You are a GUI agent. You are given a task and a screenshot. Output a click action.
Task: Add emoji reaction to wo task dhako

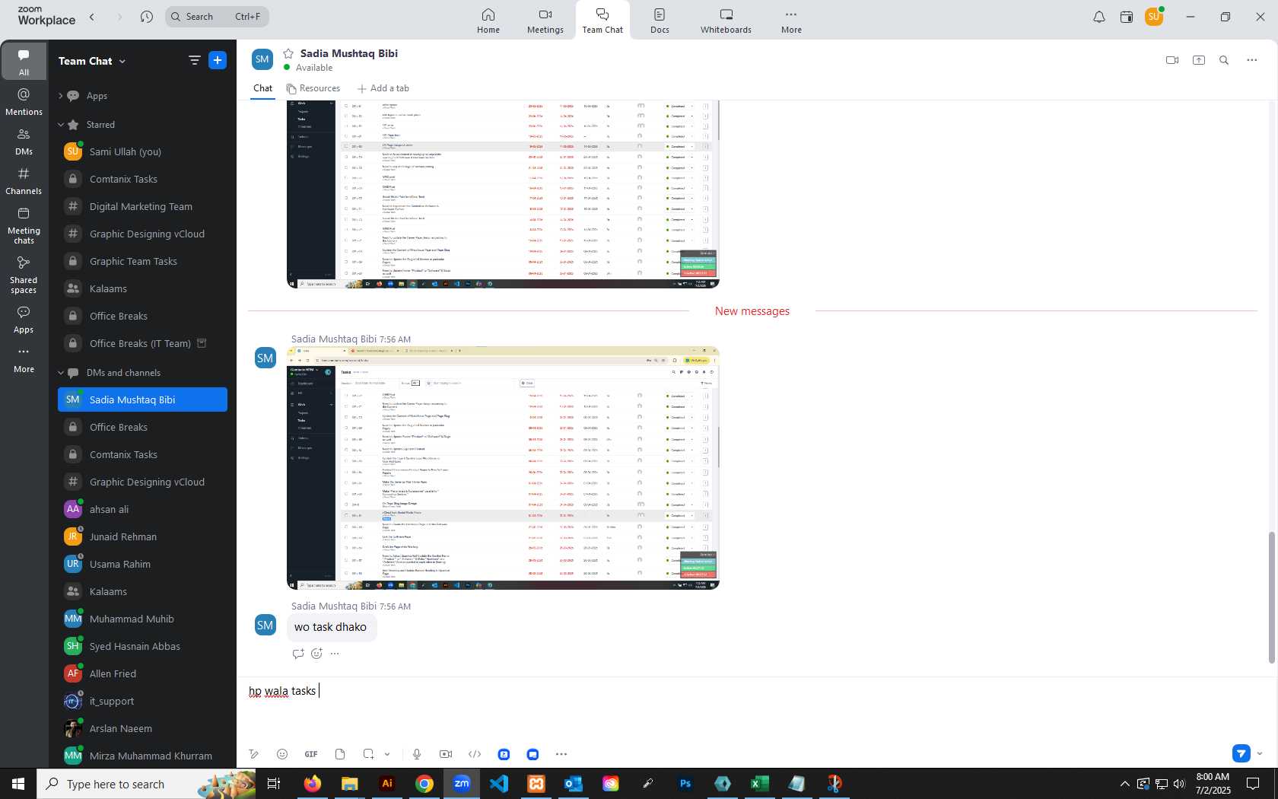tap(316, 654)
